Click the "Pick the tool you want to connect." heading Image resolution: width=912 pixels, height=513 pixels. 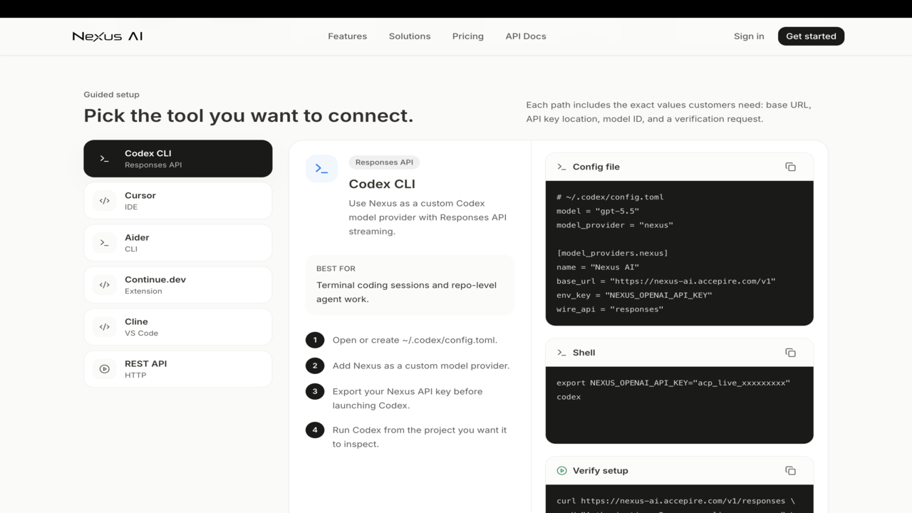coord(249,115)
